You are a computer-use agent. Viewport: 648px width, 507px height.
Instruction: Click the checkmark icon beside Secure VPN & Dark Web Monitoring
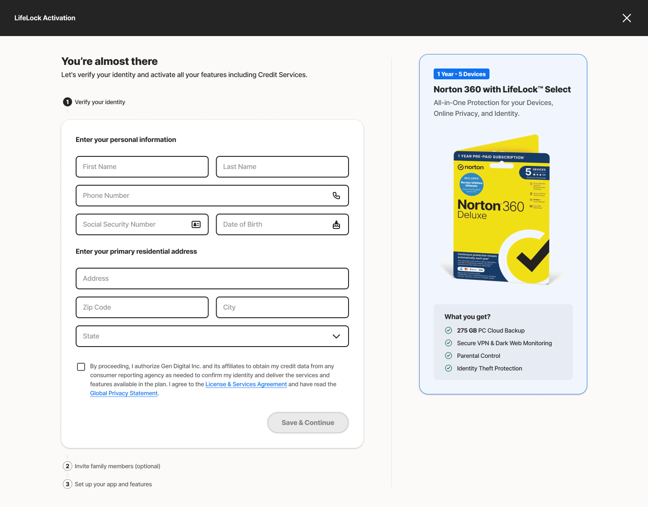point(449,343)
